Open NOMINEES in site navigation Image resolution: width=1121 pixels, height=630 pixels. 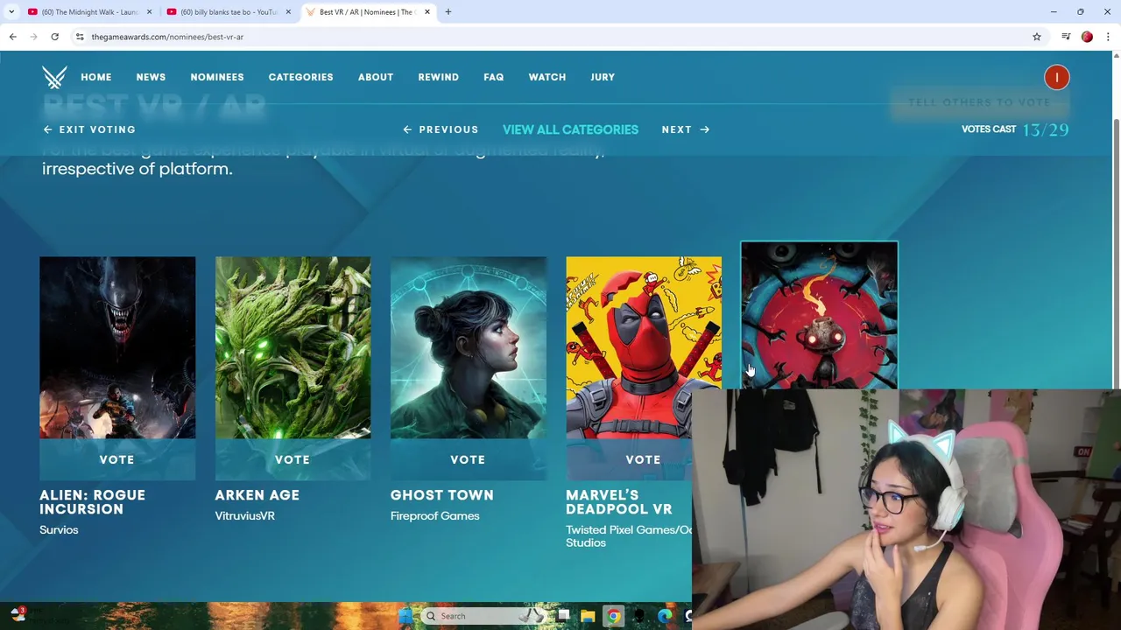pyautogui.click(x=217, y=77)
